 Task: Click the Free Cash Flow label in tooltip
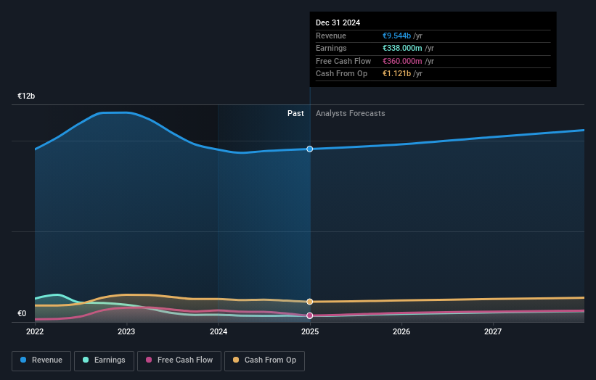tap(343, 61)
